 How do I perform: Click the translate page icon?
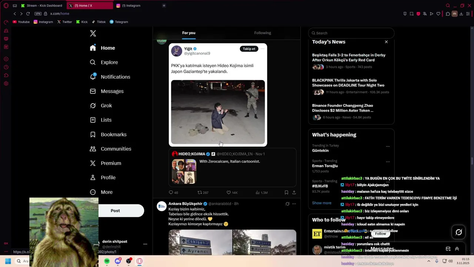(x=425, y=14)
